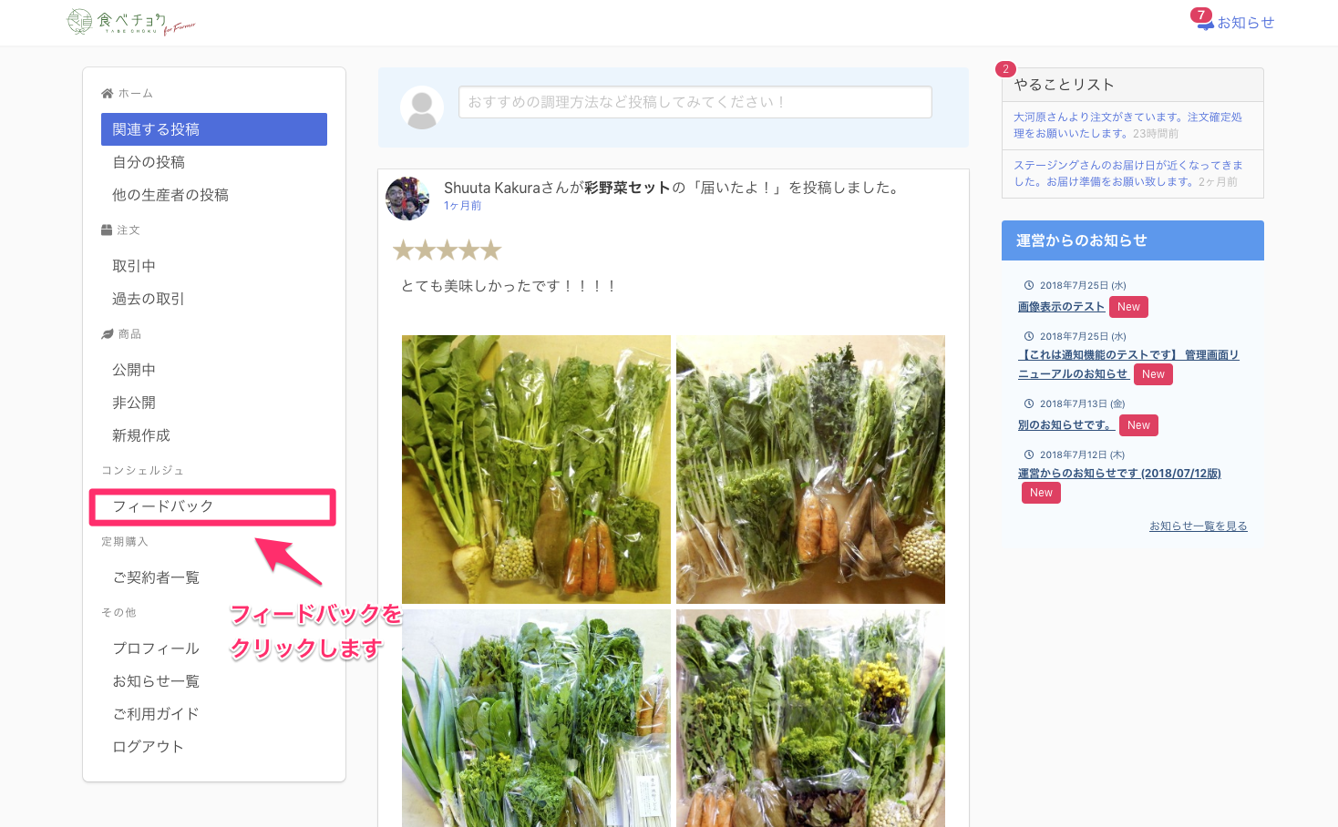Click the red 2 badge on やることリスト
This screenshot has height=827, width=1338.
tap(1005, 69)
